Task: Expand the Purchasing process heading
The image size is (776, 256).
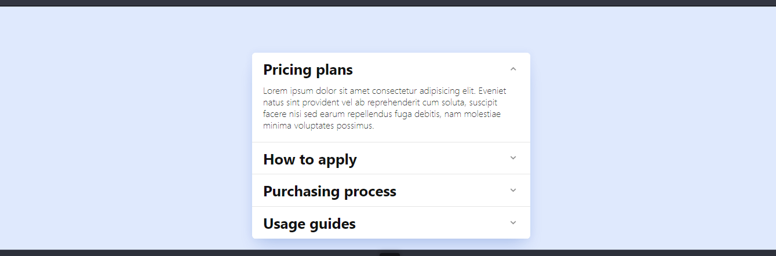Action: 330,191
